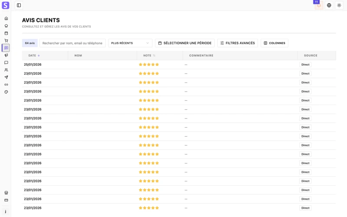347x217 pixels.
Task: Open notifications bell with badge 11
Action: (319, 5)
